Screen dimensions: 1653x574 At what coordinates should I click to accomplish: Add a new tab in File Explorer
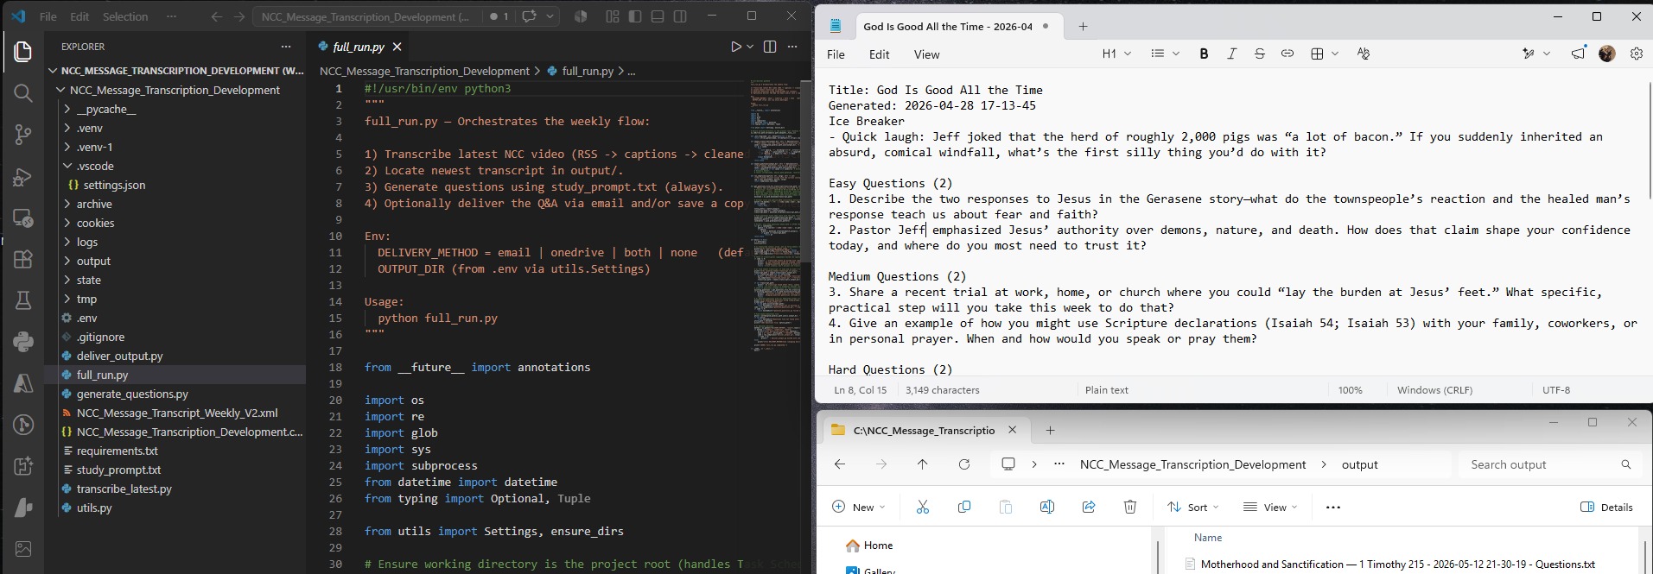click(x=1050, y=430)
